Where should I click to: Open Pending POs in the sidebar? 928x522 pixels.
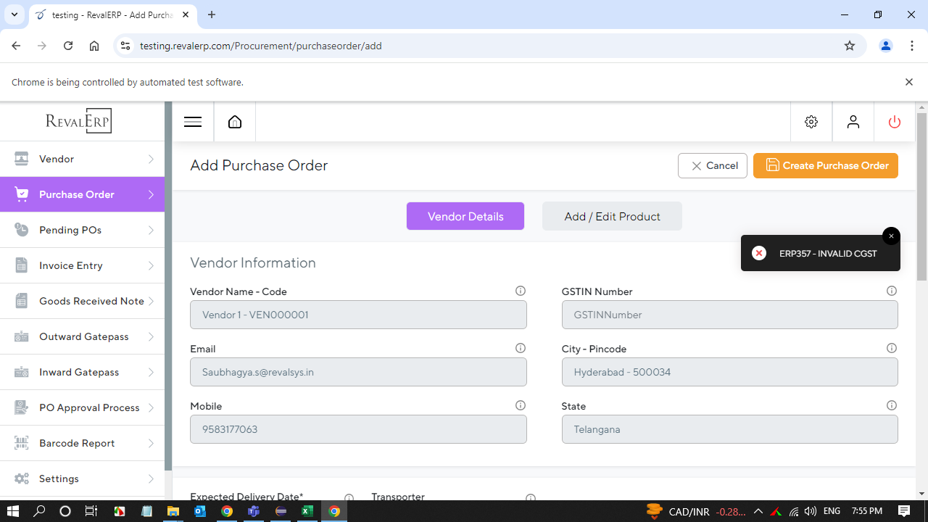82,230
